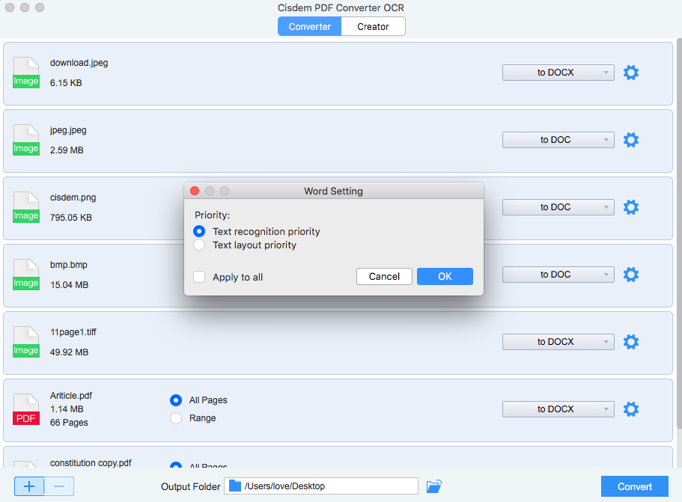Open format dropdown for download.jpeg
This screenshot has height=502, width=682.
pyautogui.click(x=558, y=73)
